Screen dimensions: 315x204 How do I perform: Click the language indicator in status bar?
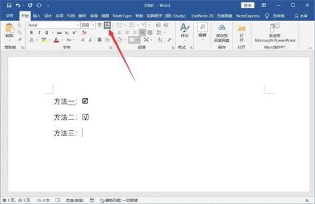[x=75, y=200]
